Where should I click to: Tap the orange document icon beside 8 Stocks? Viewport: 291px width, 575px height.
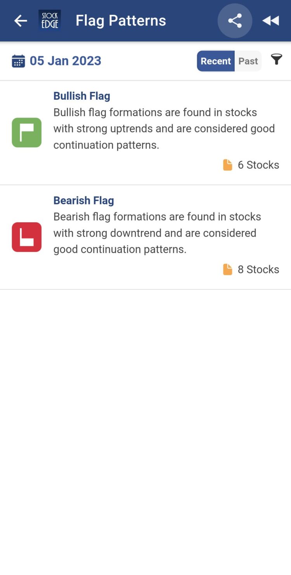pyautogui.click(x=228, y=269)
